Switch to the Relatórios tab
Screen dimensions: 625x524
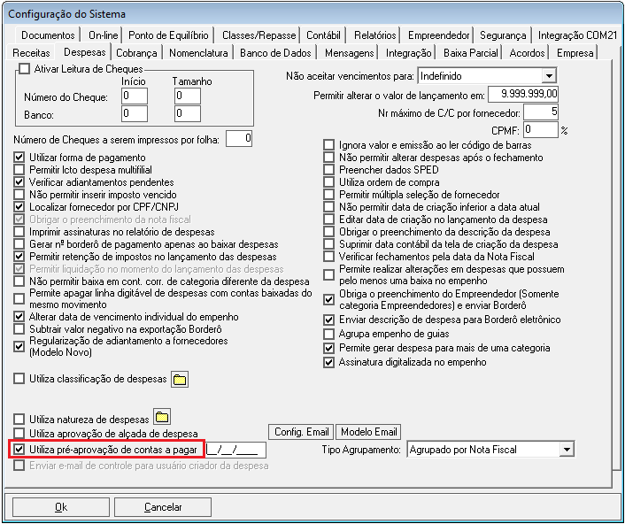point(374,35)
